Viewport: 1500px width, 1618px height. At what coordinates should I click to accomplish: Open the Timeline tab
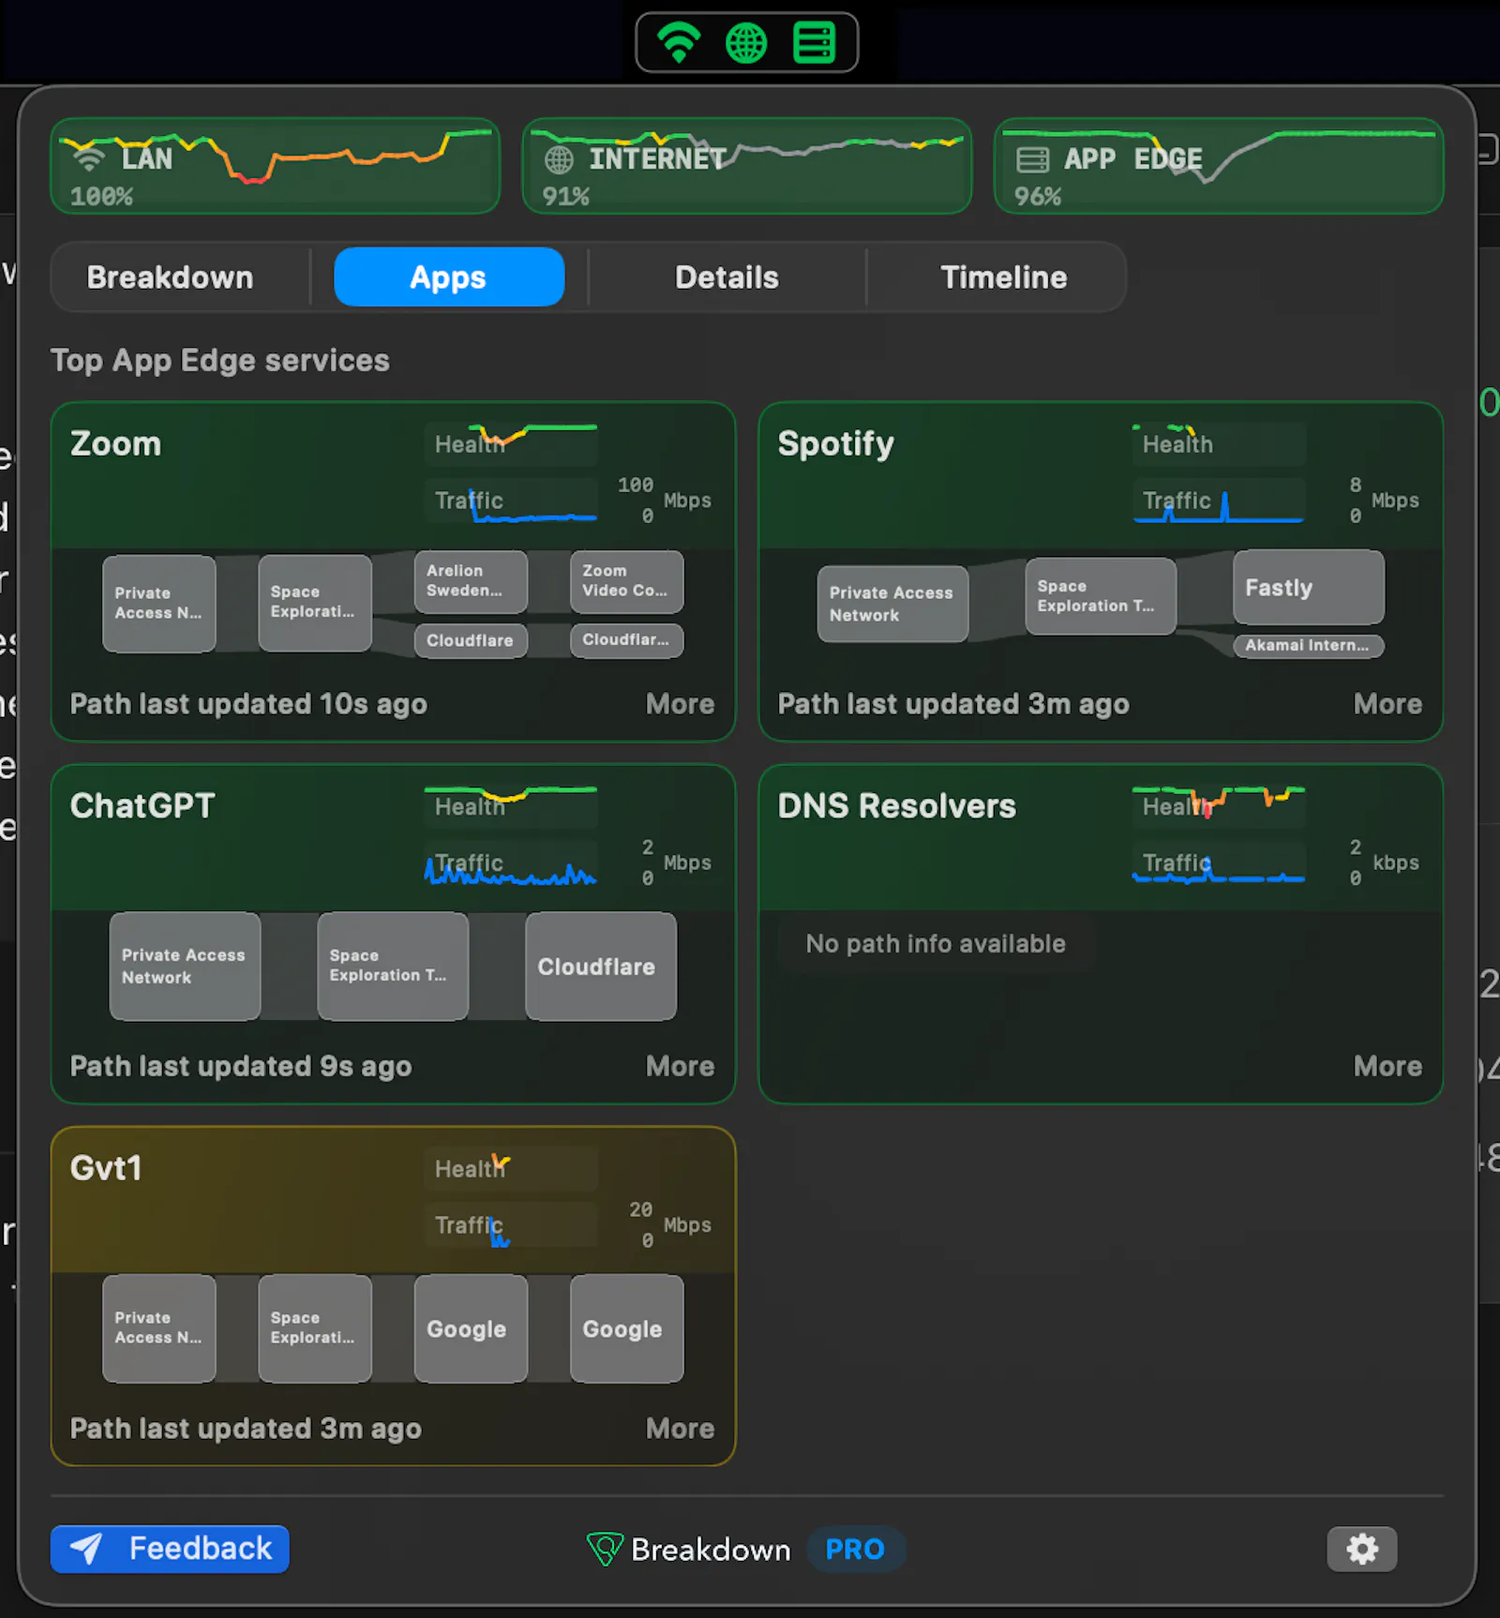point(1004,277)
